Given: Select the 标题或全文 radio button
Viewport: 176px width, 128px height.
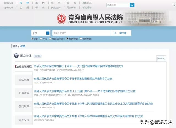Looking at the screenshot, I should (50, 38).
